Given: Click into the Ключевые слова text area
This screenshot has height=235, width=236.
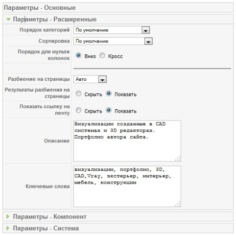Looking at the screenshot, I should click(127, 187).
